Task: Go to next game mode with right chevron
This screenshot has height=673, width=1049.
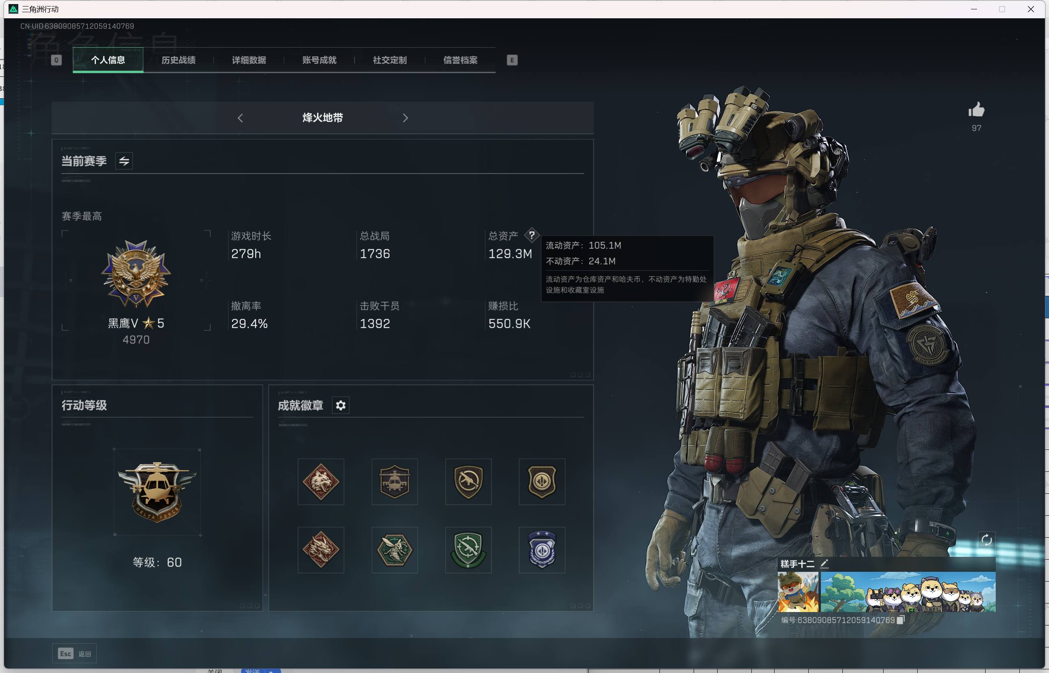Action: point(405,118)
